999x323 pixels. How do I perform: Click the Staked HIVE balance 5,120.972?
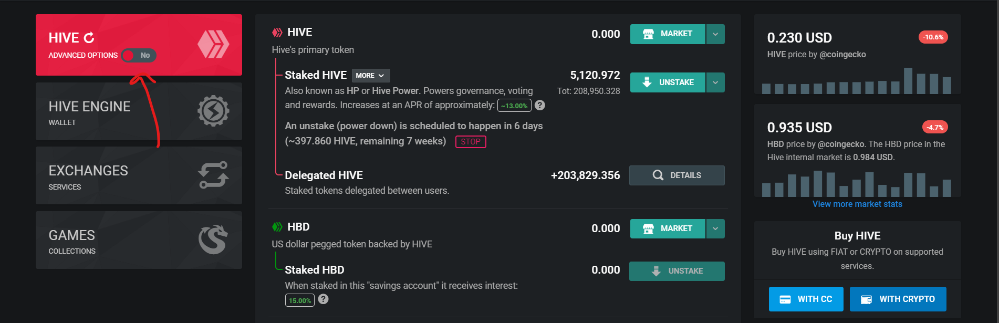(595, 75)
